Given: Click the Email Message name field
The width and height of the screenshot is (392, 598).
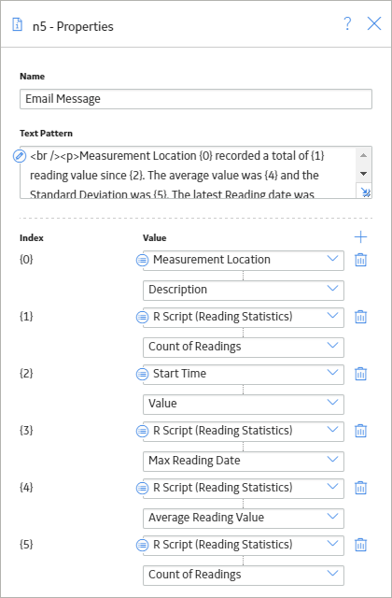Looking at the screenshot, I should coord(196,99).
